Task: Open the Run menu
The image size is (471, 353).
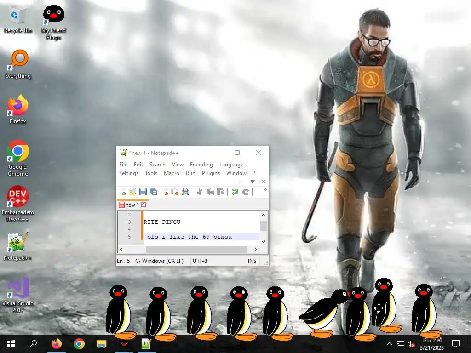Action: 190,173
